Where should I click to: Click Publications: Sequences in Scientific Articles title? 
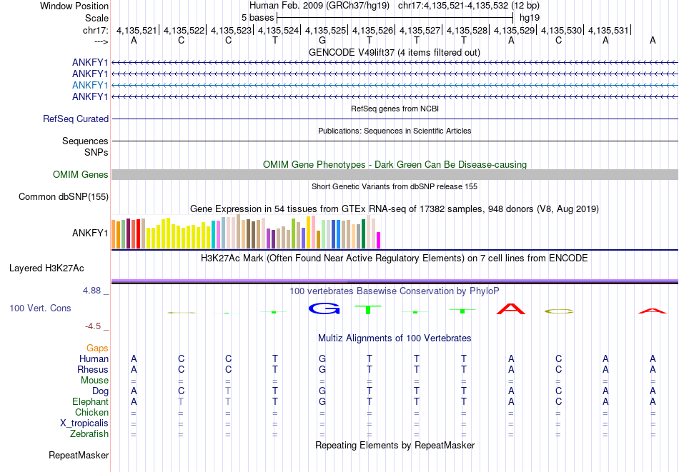[x=395, y=131]
